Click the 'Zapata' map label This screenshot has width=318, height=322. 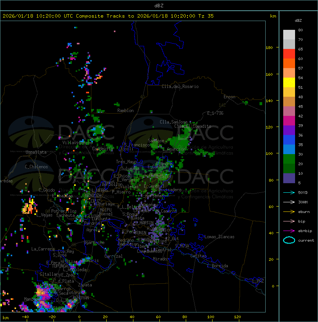coord(85,285)
